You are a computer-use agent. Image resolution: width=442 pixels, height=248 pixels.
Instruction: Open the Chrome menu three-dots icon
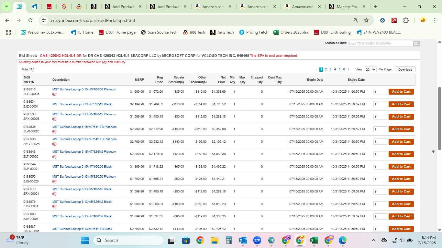[435, 20]
